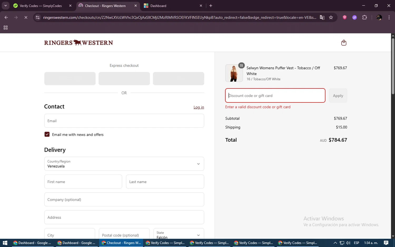395x247 pixels.
Task: Open a new browser tab
Action: pyautogui.click(x=211, y=6)
